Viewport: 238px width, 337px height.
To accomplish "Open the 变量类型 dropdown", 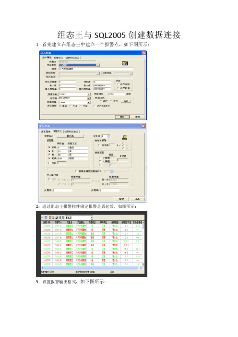I will pos(98,65).
